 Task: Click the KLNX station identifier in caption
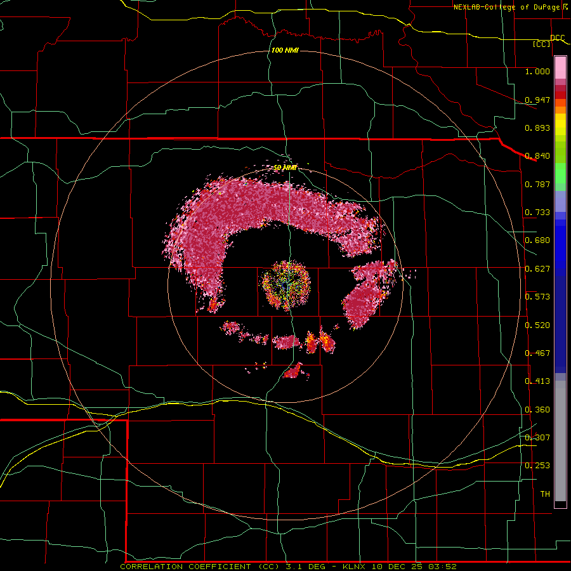(355, 567)
